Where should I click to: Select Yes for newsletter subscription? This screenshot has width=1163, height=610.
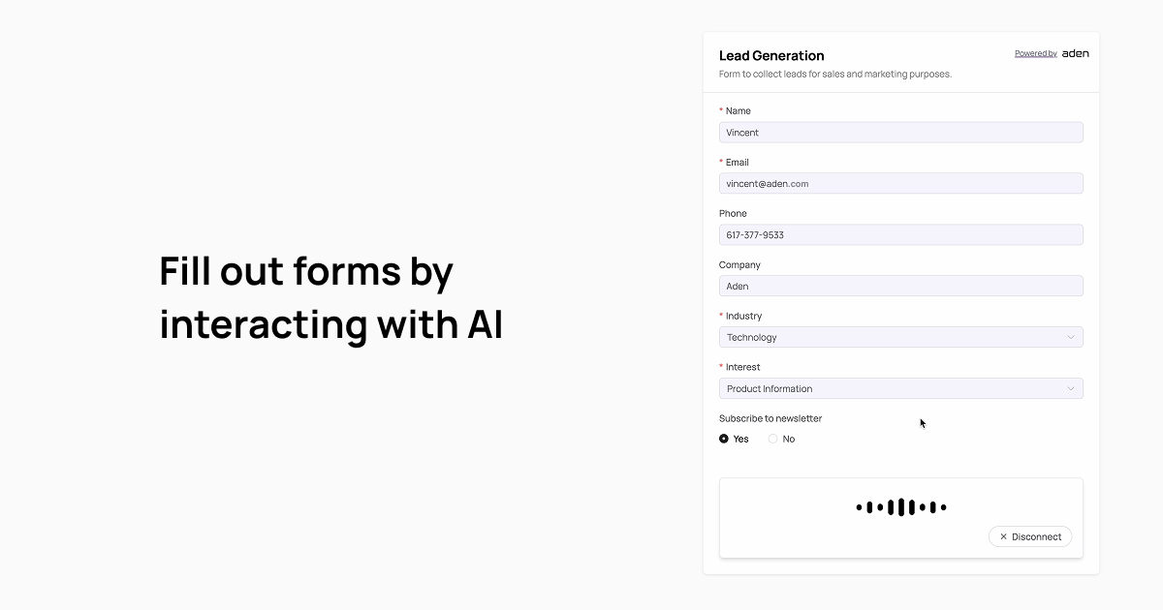pyautogui.click(x=724, y=439)
